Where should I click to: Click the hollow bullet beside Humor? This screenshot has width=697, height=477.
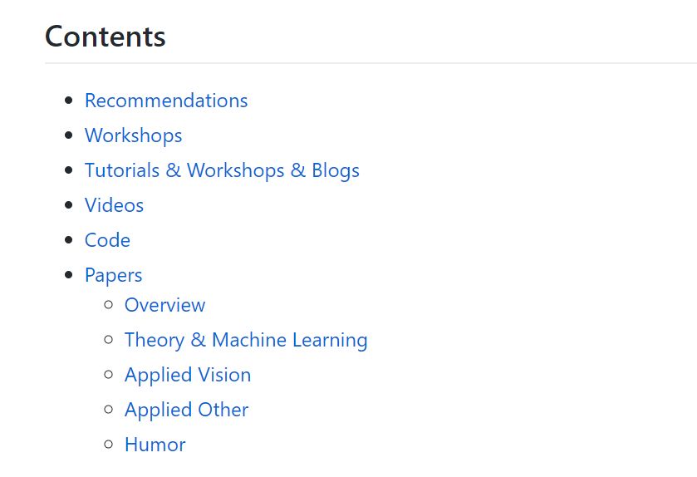tap(109, 445)
